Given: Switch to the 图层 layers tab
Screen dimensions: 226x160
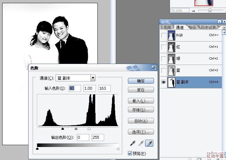Looking at the screenshot, I should point(167,27).
